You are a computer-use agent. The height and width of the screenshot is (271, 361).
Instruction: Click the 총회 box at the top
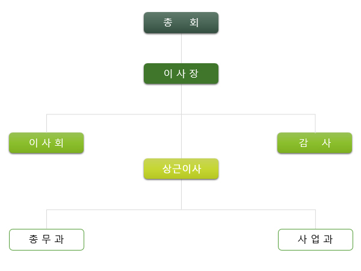[181, 23]
